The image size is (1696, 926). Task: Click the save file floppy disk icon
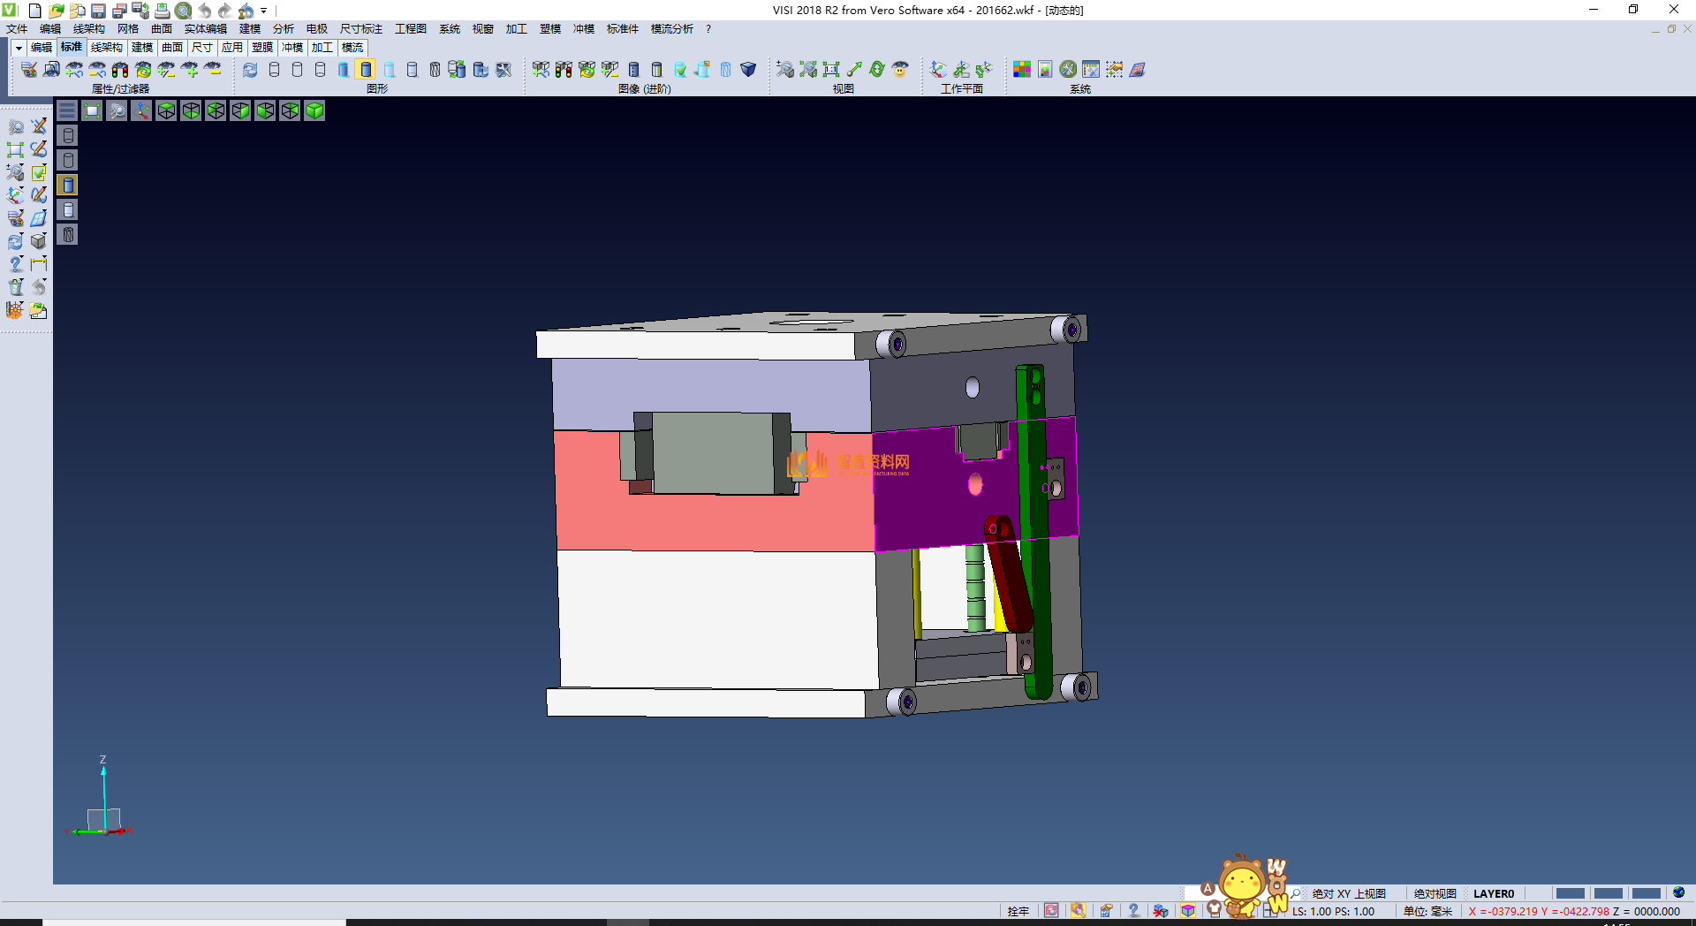point(98,11)
